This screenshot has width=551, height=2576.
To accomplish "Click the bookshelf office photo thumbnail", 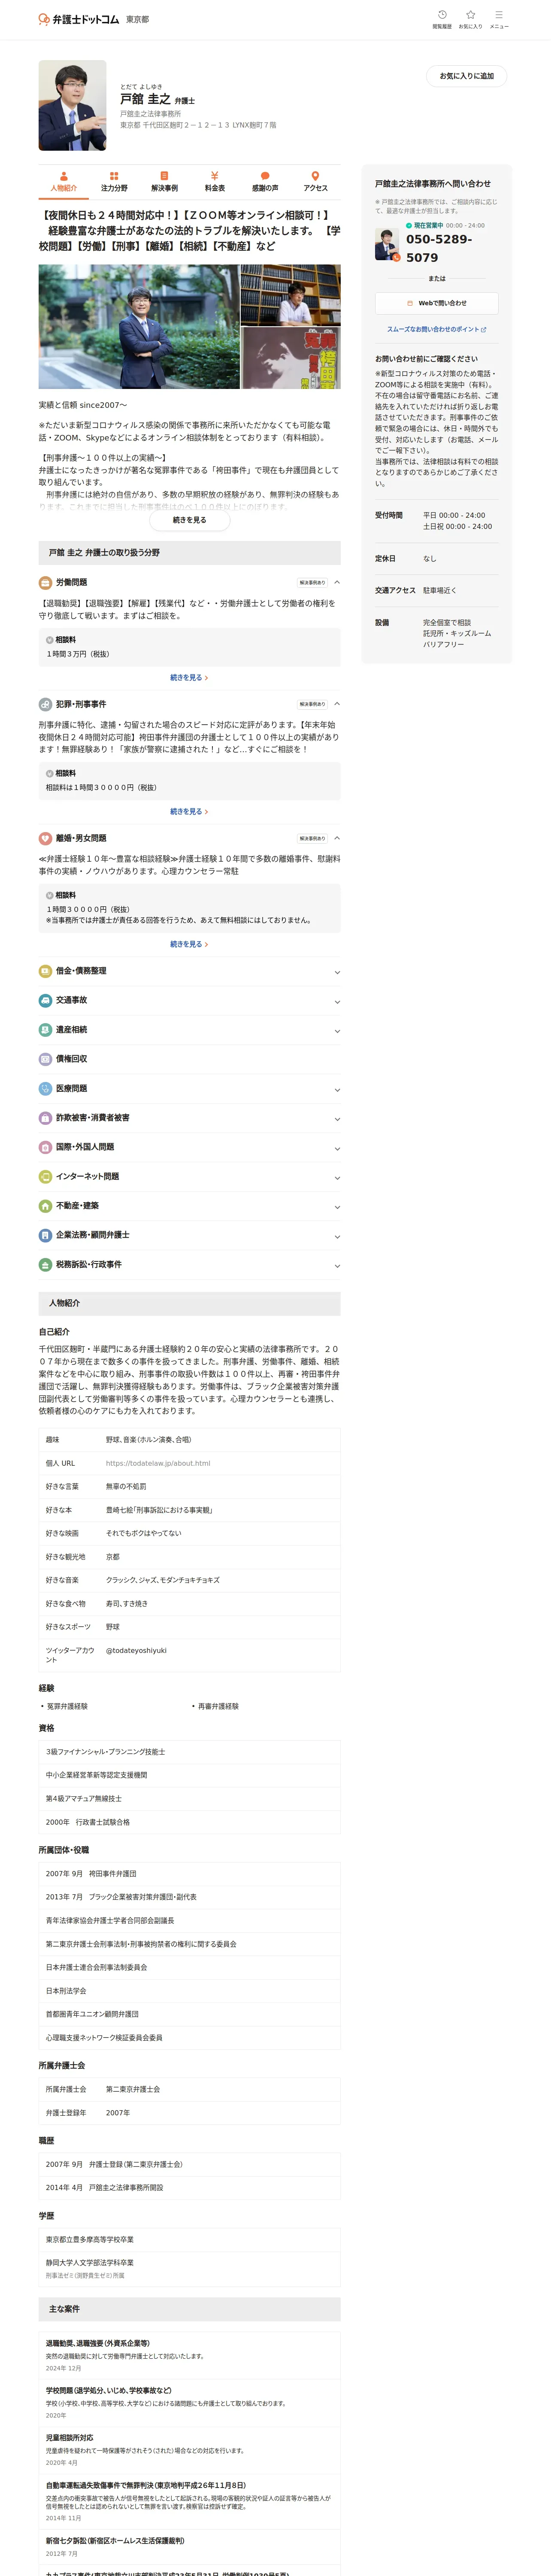I will click(291, 294).
